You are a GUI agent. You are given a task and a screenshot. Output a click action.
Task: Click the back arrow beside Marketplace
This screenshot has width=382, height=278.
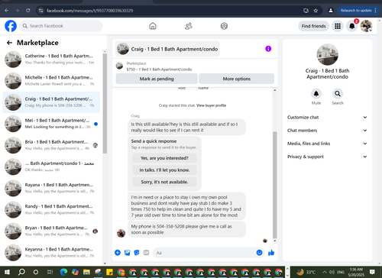[9, 43]
